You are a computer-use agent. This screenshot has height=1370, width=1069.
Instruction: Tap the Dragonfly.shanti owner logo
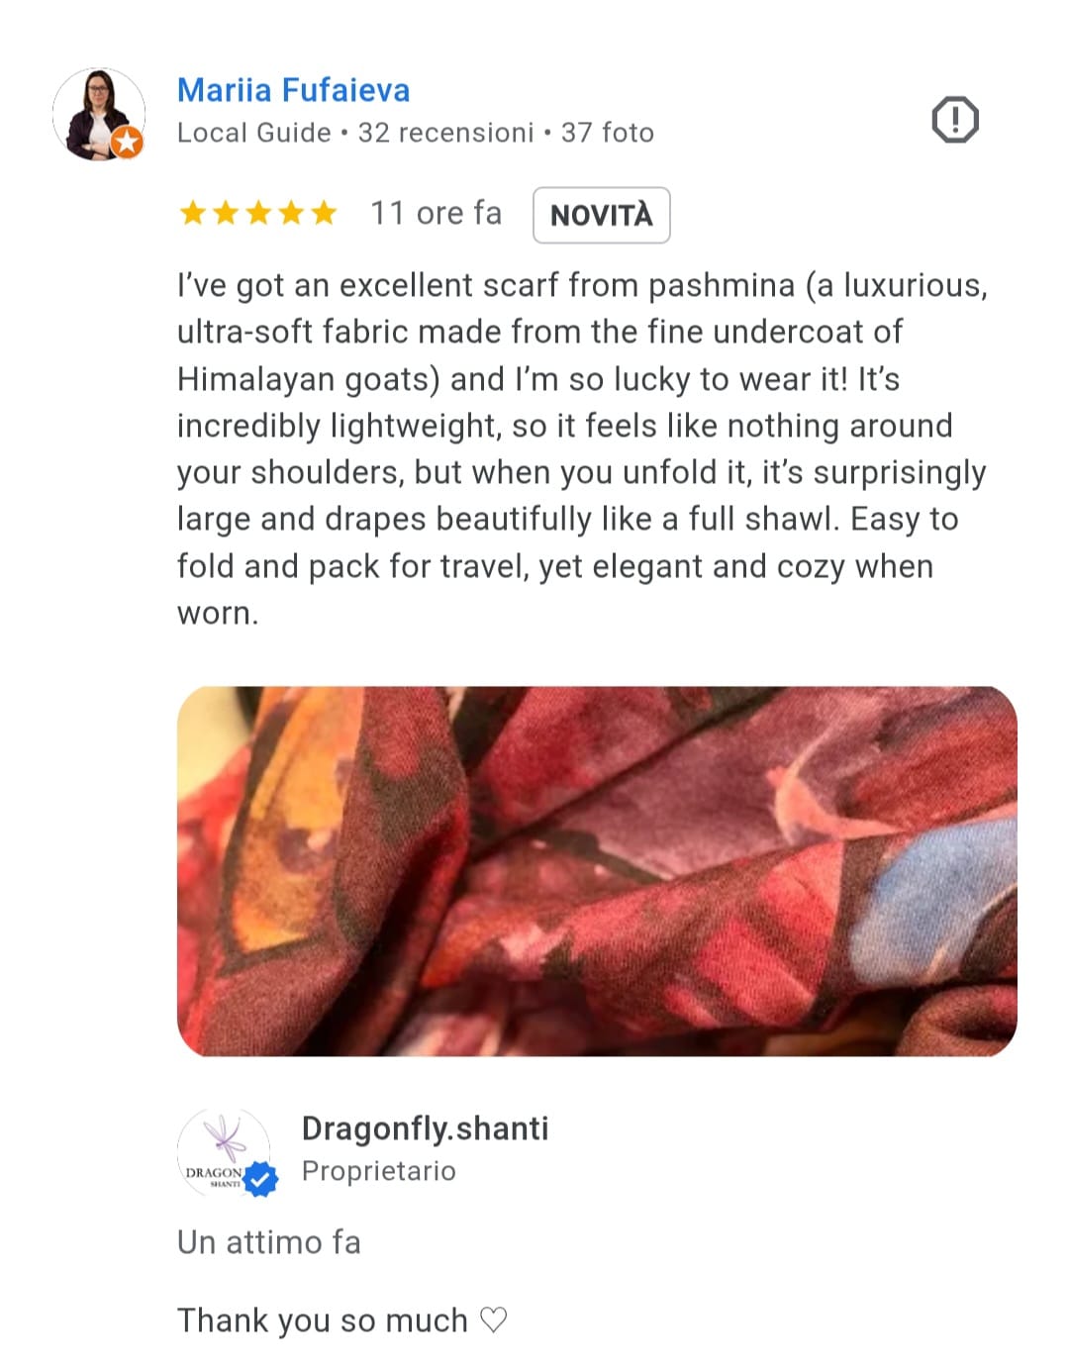point(225,1152)
